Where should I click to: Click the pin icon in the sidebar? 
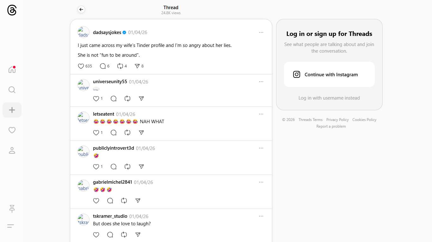point(12,208)
